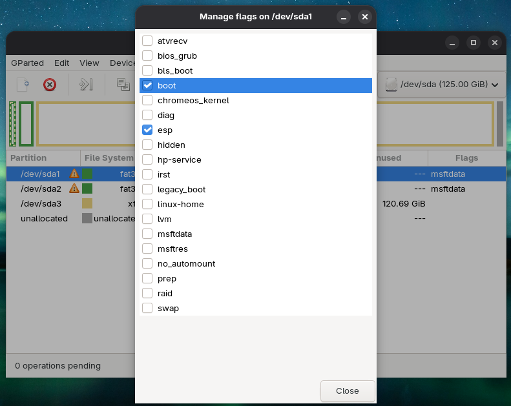Image resolution: width=511 pixels, height=406 pixels.
Task: Enable the bios_grub flag
Action: coord(147,56)
